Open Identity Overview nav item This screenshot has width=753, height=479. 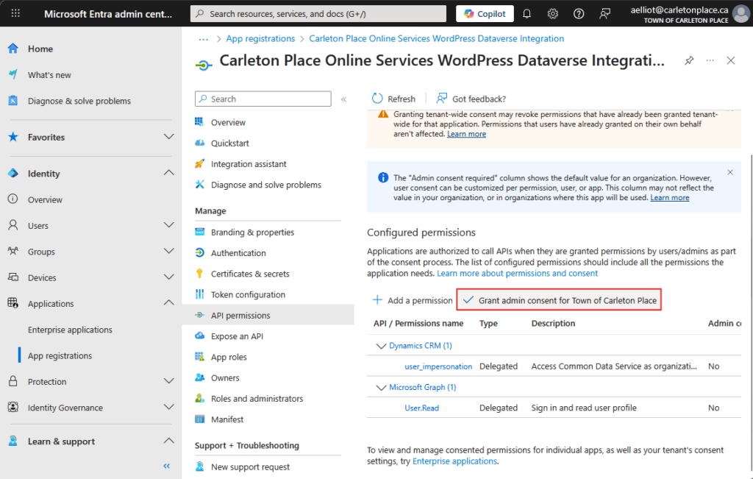pos(45,199)
